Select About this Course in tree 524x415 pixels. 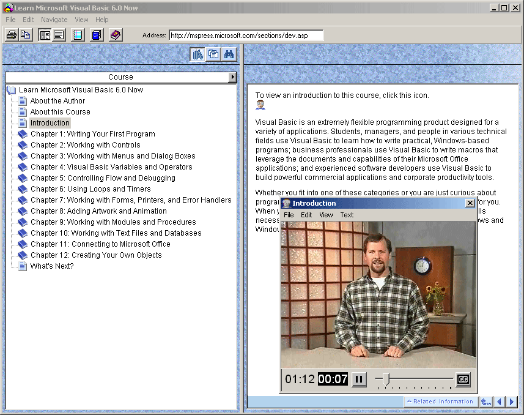[x=60, y=112]
